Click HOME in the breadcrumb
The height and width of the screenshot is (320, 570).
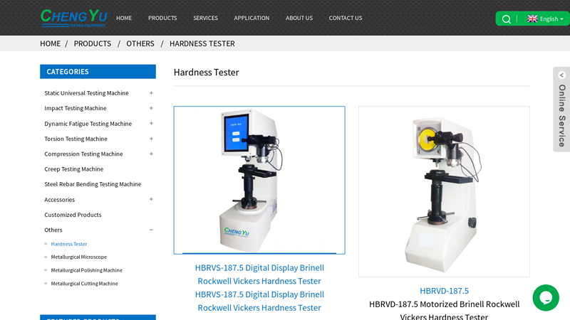tap(50, 43)
